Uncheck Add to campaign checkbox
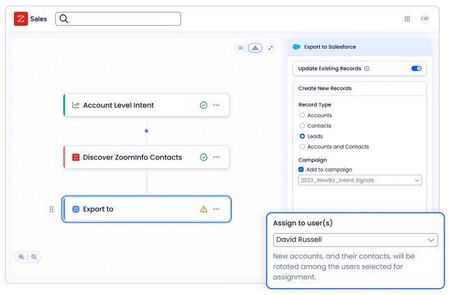The image size is (450, 295). [x=301, y=170]
